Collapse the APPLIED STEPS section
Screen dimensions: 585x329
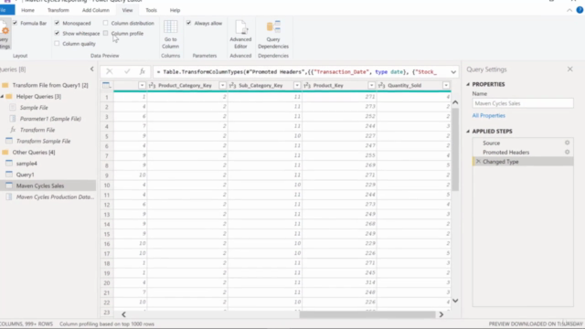point(468,132)
